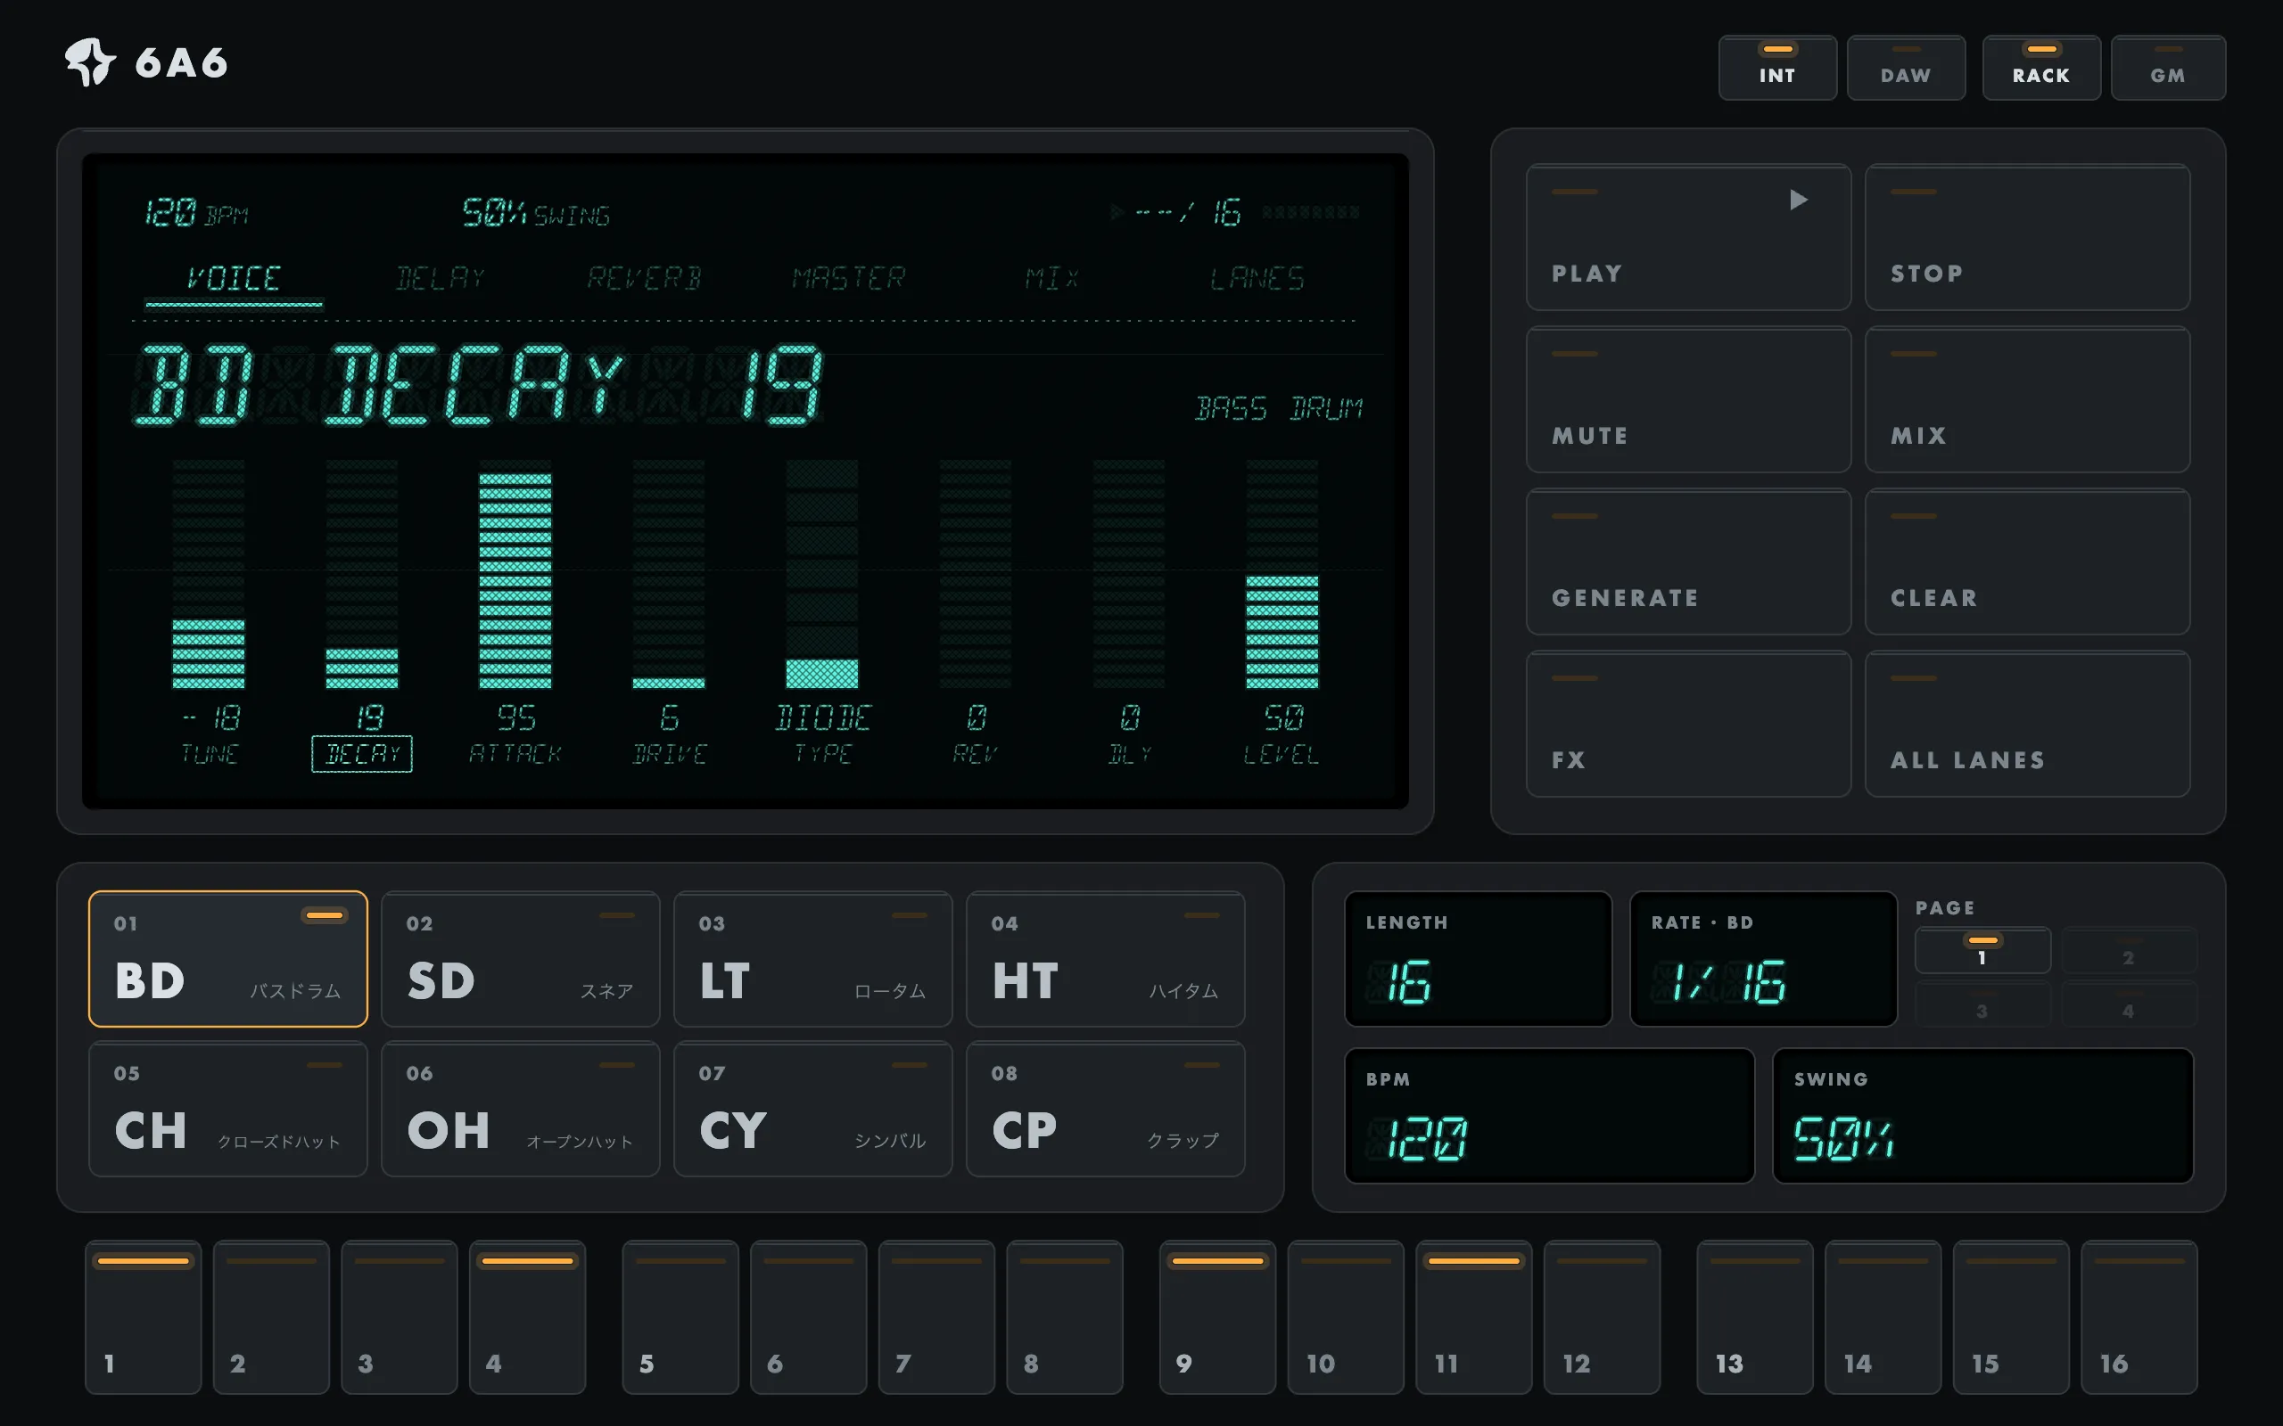Screen dimensions: 2283x1426
Task: Adjust the TUNE bar meter
Action: [209, 574]
